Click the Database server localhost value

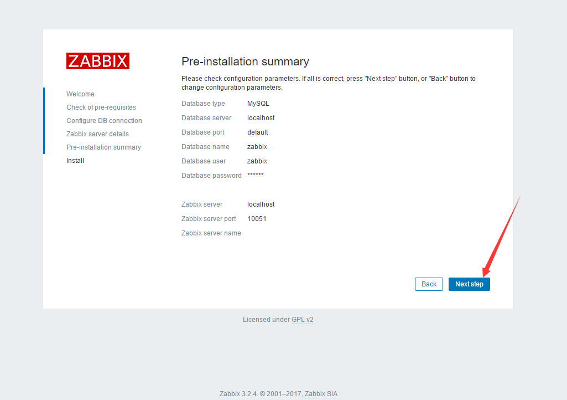click(261, 118)
